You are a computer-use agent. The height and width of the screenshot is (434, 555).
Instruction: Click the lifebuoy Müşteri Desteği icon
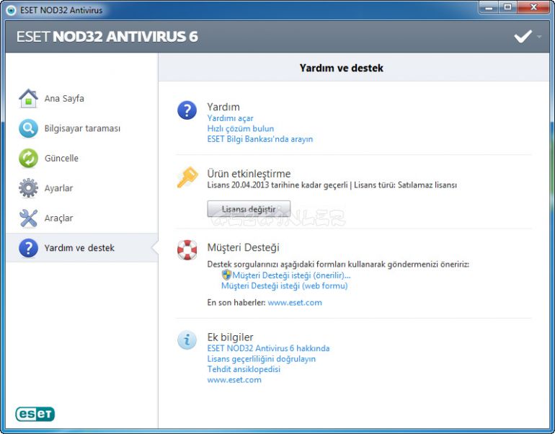click(187, 250)
